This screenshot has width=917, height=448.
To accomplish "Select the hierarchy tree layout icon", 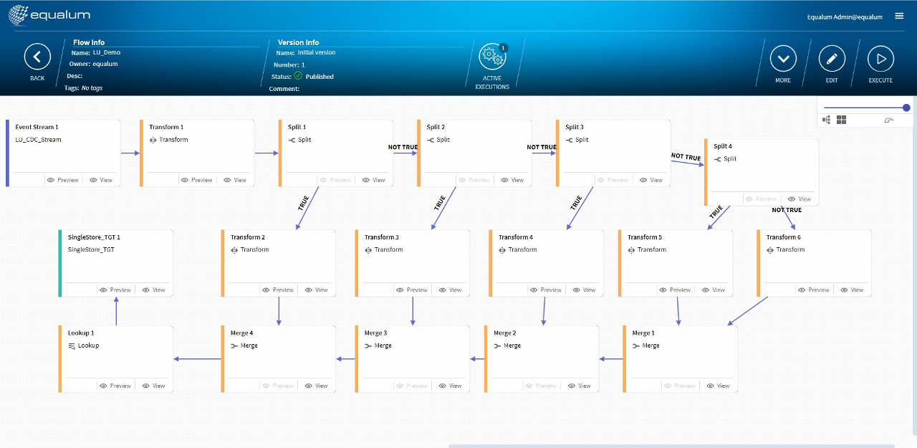I will pos(827,120).
